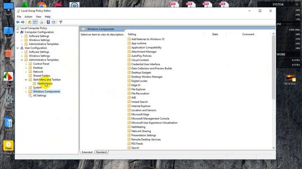Click the Show/Hide Action Pane icon
Screen dimensions: 302x169
pyautogui.click(x=53, y=22)
